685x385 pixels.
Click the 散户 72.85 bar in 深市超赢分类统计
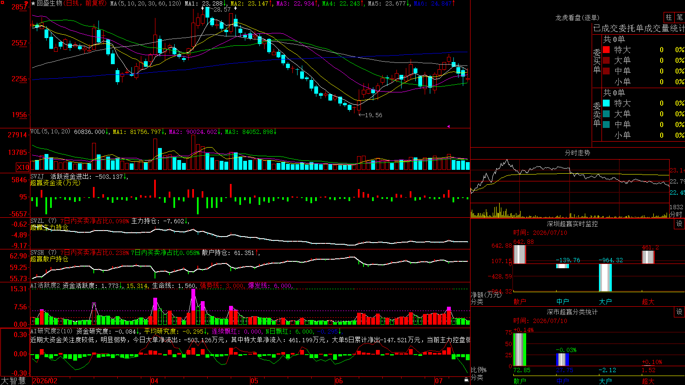click(x=519, y=349)
